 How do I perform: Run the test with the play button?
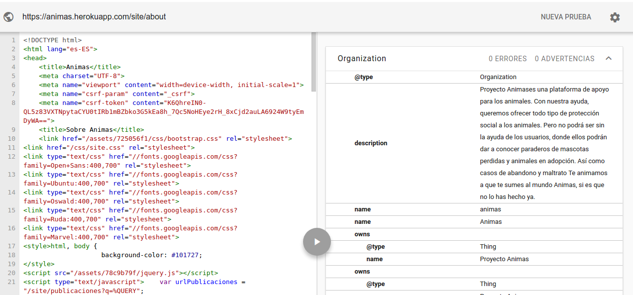(317, 242)
